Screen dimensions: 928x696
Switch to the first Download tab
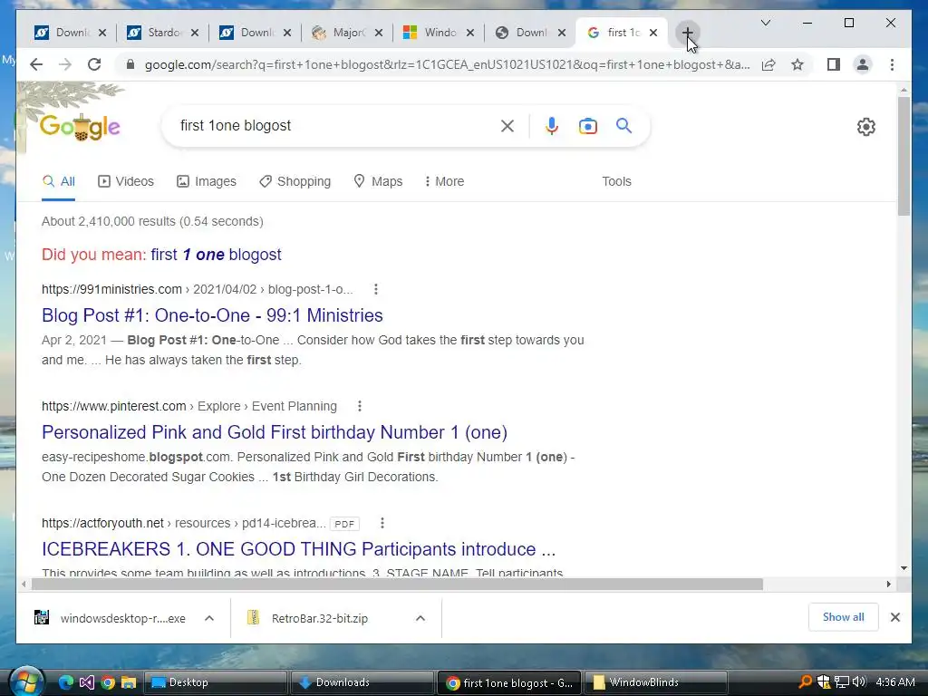[63, 33]
